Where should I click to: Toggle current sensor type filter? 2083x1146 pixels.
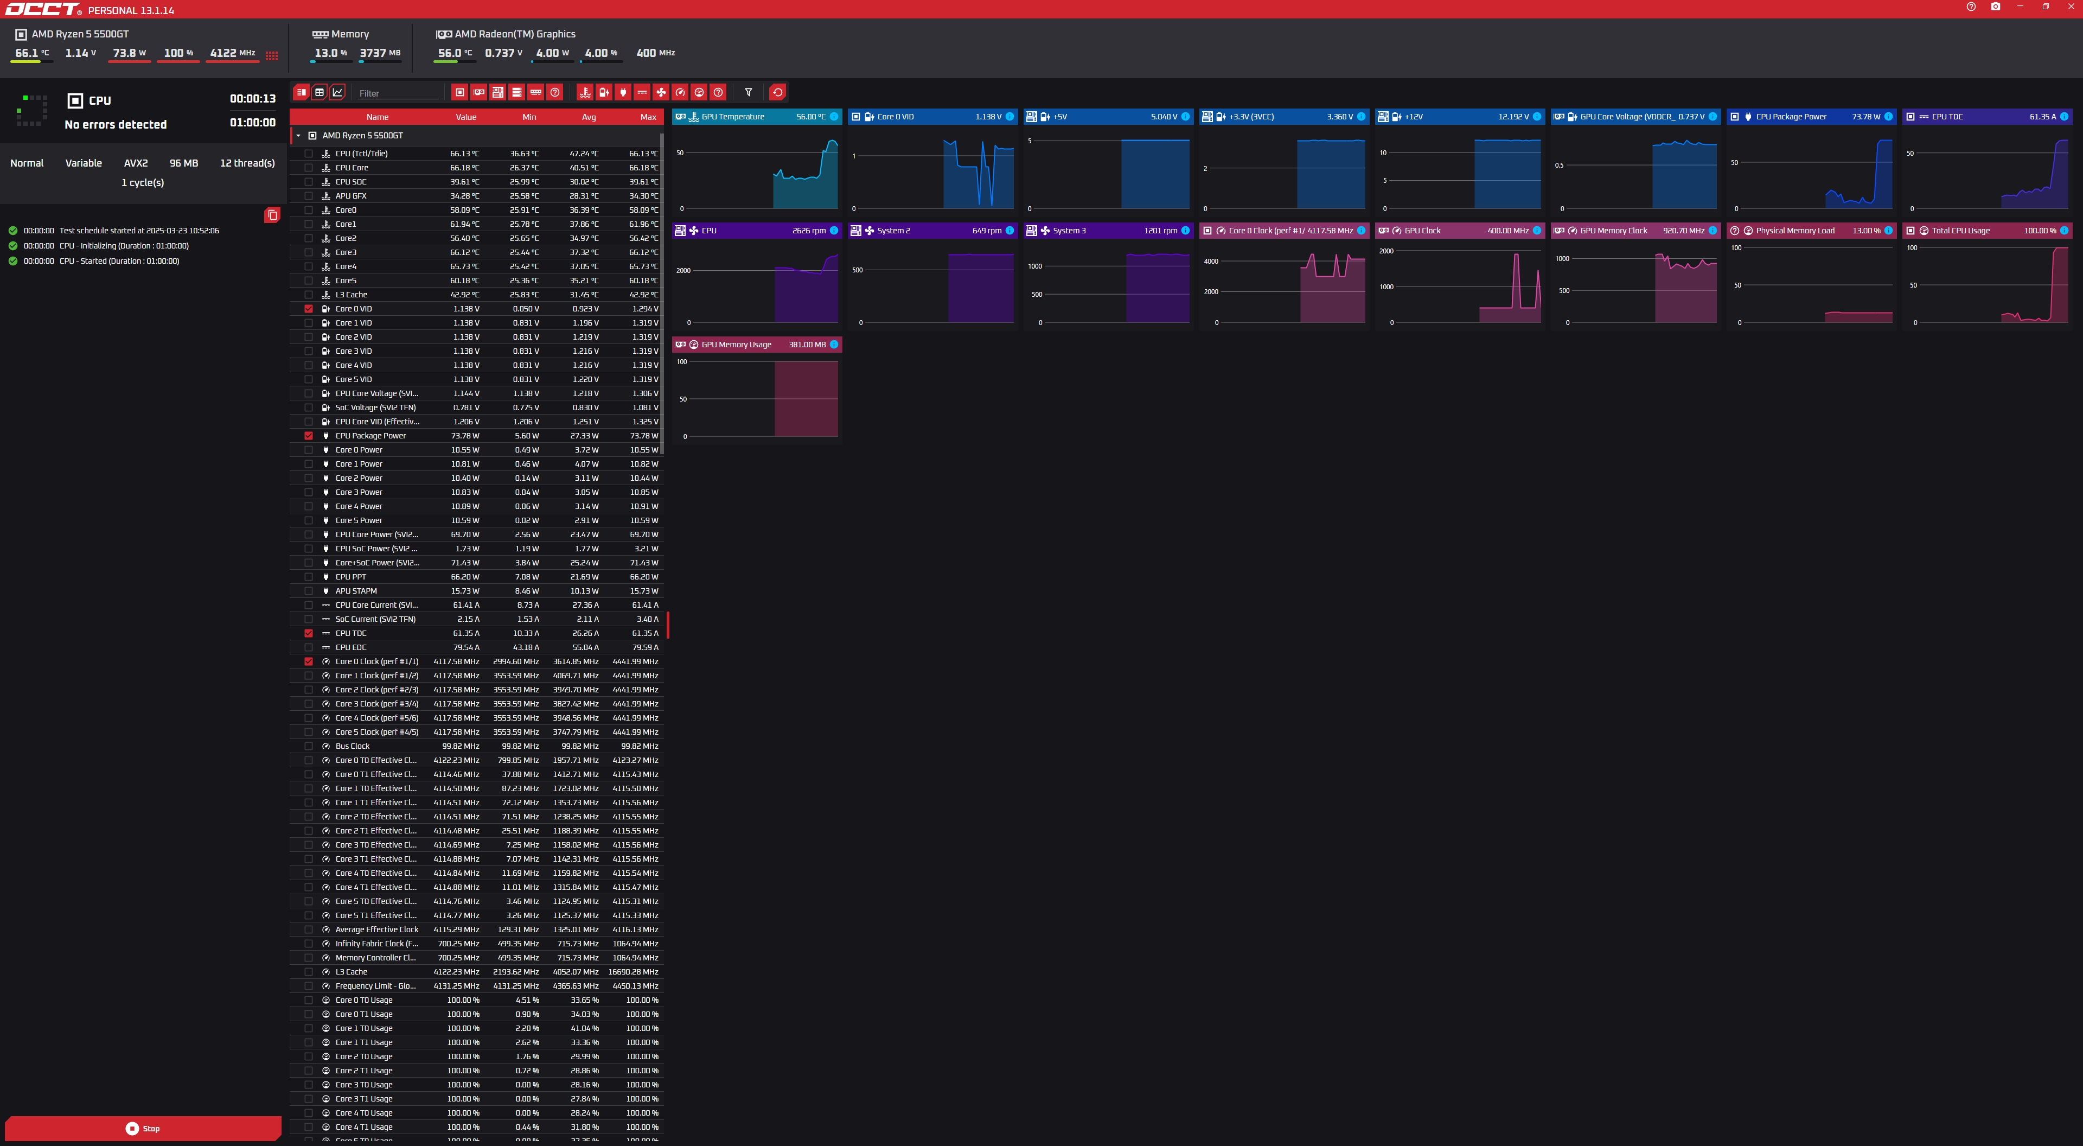pos(642,92)
